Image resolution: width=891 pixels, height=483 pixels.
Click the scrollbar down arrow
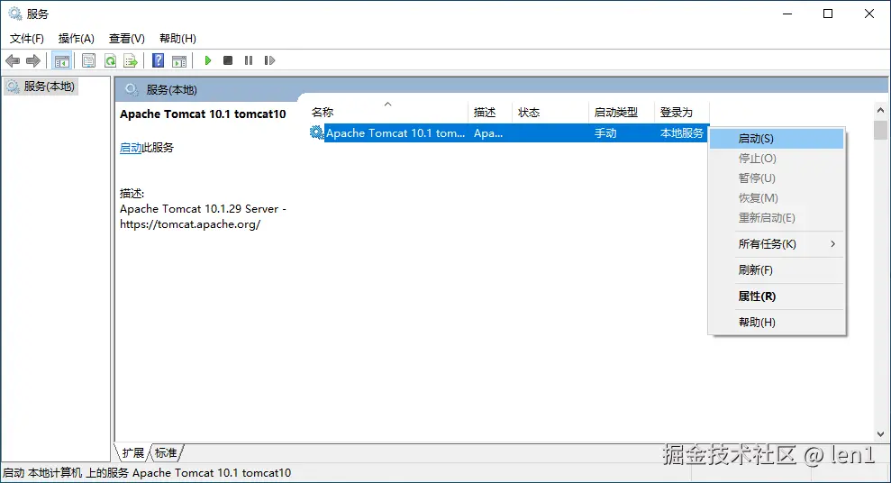(880, 434)
